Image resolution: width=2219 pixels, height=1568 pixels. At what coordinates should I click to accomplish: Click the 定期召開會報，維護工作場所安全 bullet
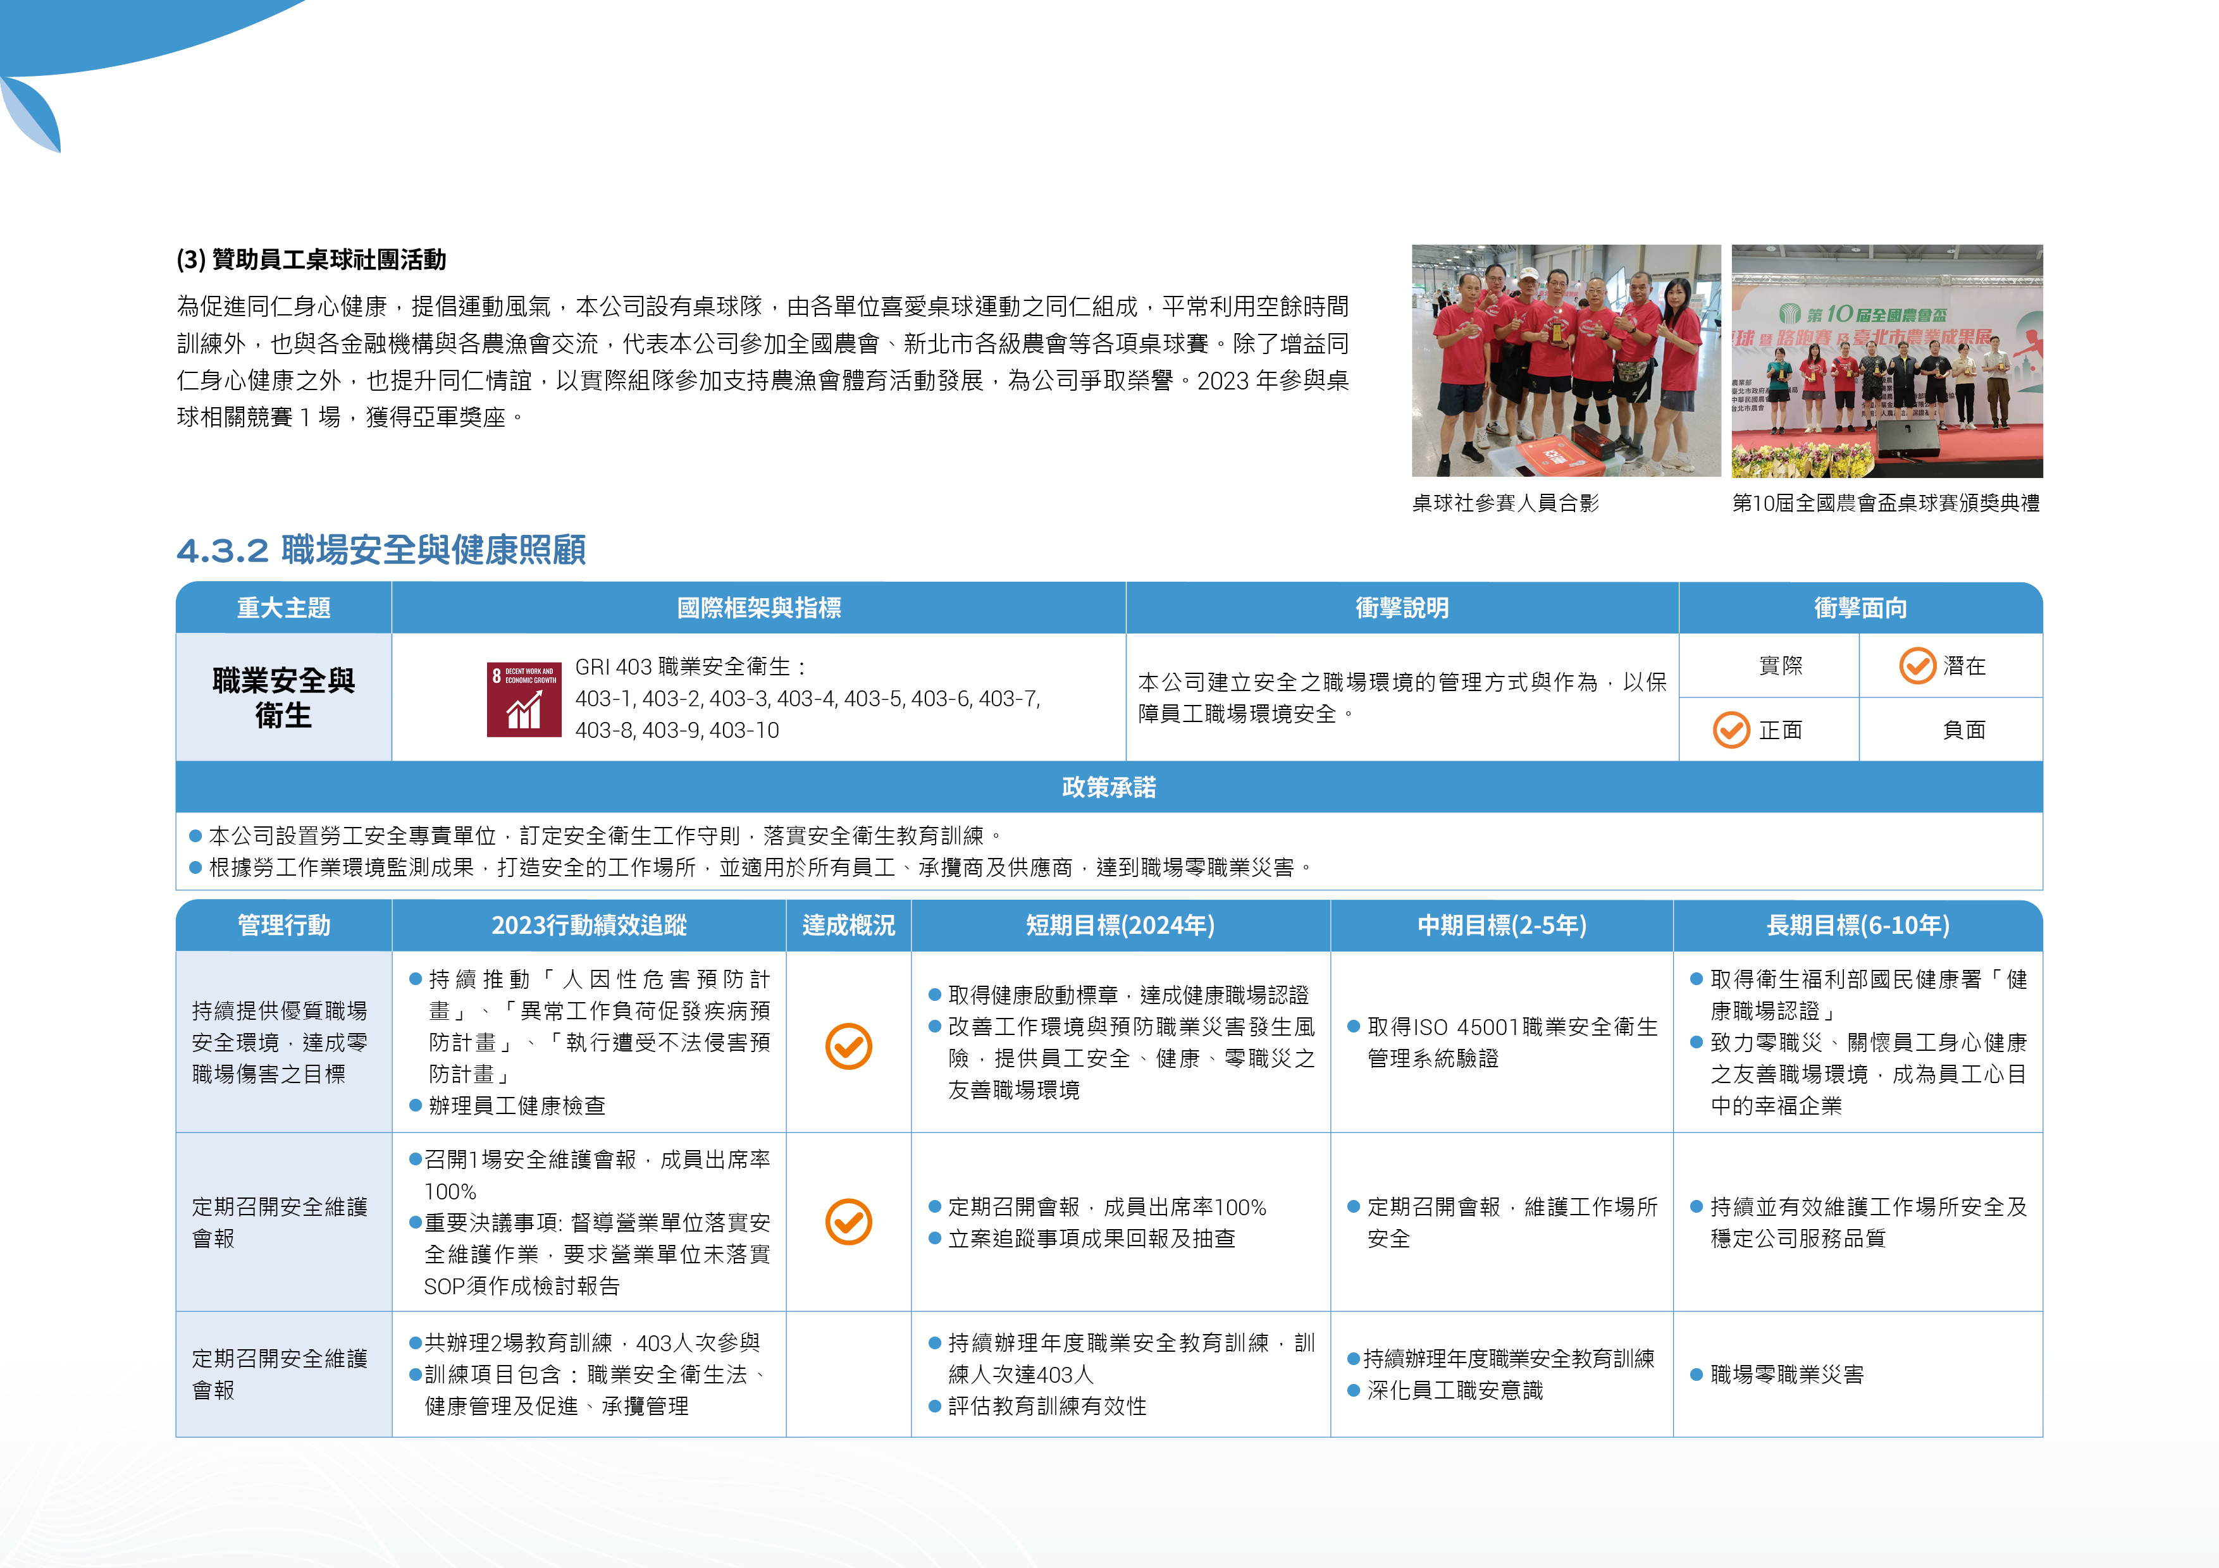[x=1502, y=1222]
